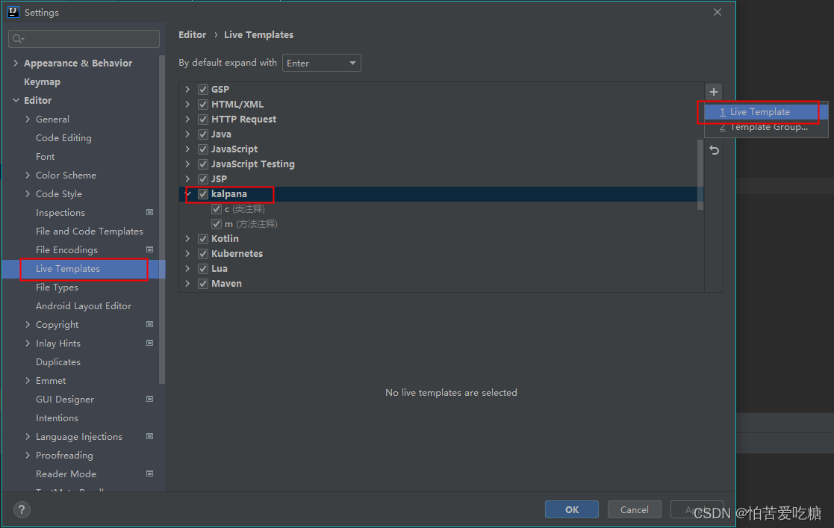This screenshot has height=528, width=834.
Task: Click the revert undo arrow icon
Action: point(715,151)
